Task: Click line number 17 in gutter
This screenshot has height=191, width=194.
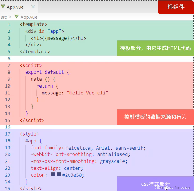Action: pyautogui.click(x=8, y=134)
